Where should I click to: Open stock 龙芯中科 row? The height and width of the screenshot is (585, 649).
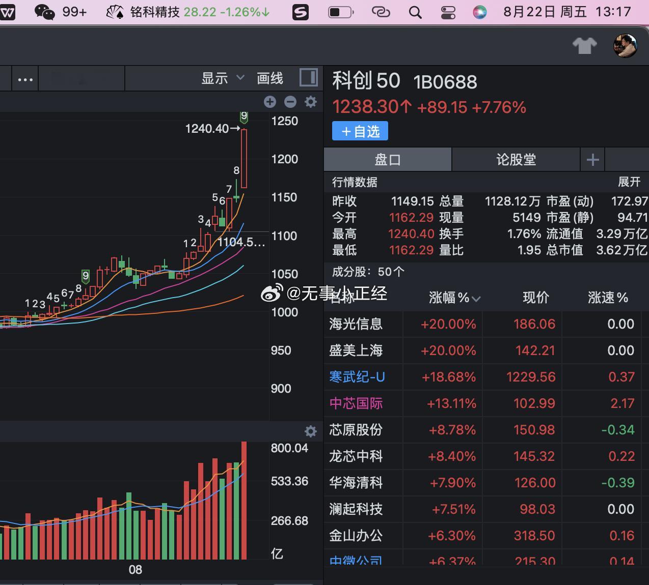(x=486, y=456)
